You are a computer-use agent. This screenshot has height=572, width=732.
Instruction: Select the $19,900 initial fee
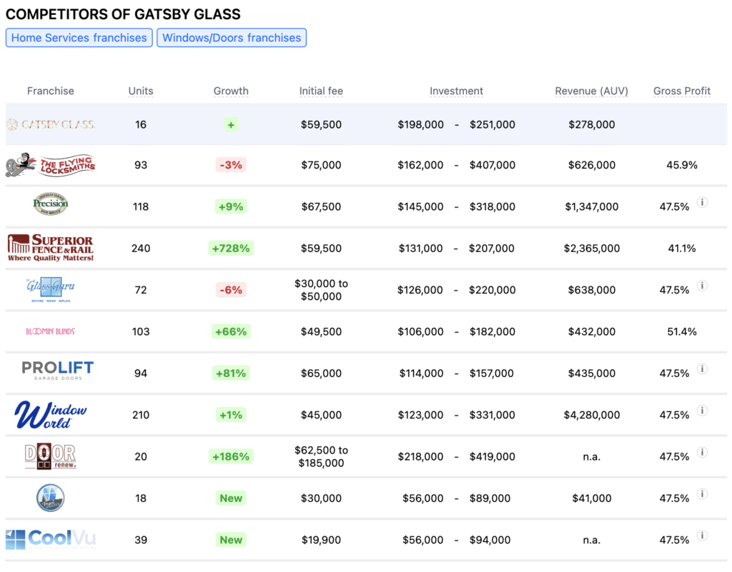click(x=321, y=540)
